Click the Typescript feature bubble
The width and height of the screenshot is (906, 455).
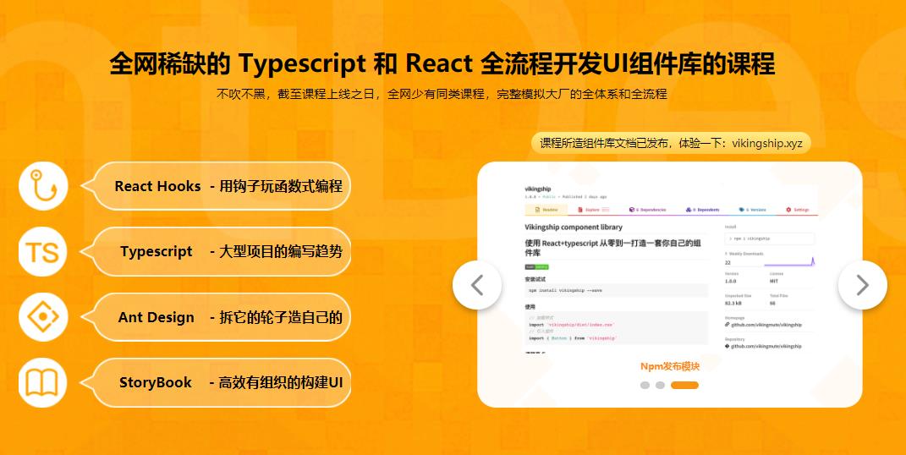coord(216,252)
